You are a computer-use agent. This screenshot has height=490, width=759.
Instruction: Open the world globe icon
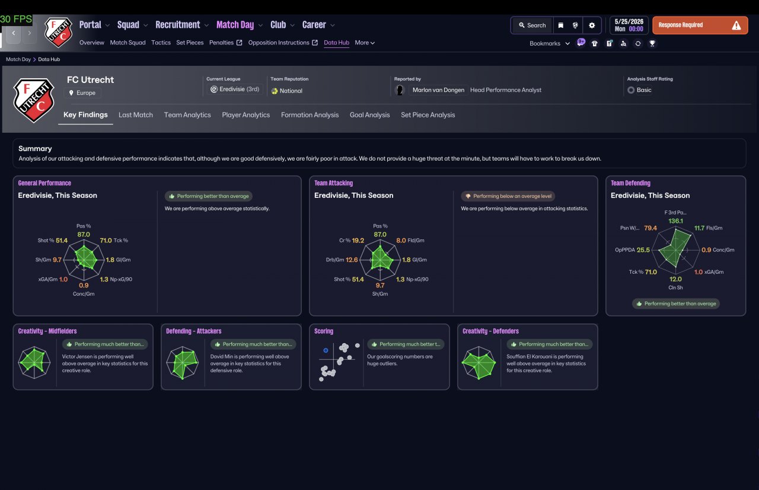pyautogui.click(x=575, y=25)
